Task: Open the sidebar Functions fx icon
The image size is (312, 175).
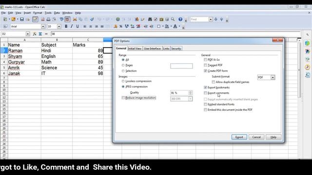Action: coord(308,75)
